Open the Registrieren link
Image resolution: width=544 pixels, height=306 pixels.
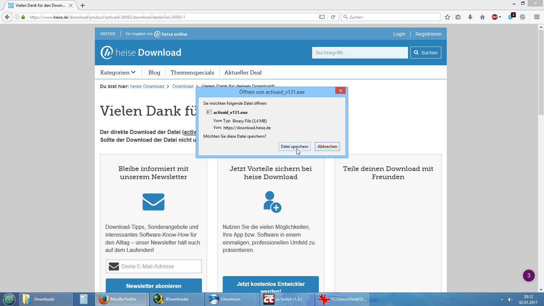(428, 34)
